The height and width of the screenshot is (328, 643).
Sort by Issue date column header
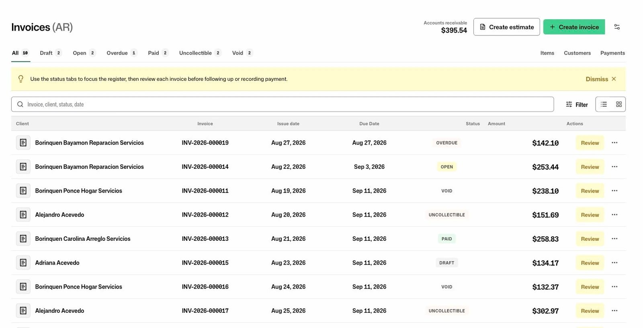(288, 124)
